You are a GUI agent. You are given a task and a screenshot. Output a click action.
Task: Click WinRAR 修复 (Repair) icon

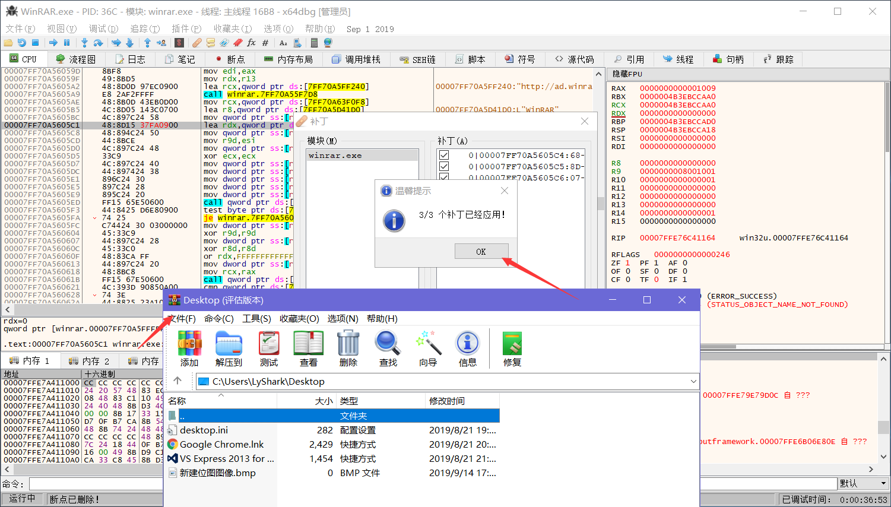point(512,349)
